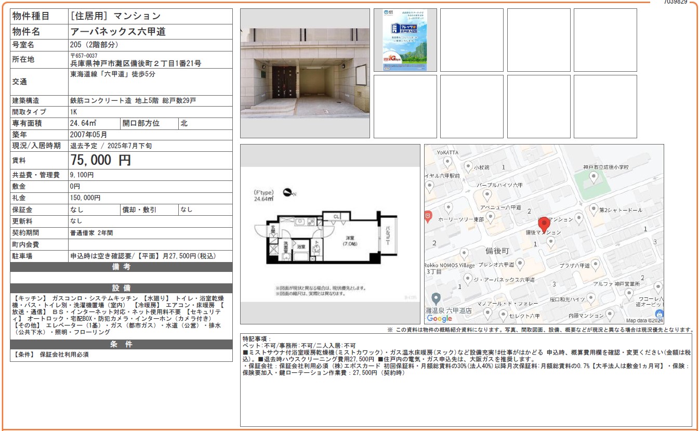Select the key money 150,000円

85,198
